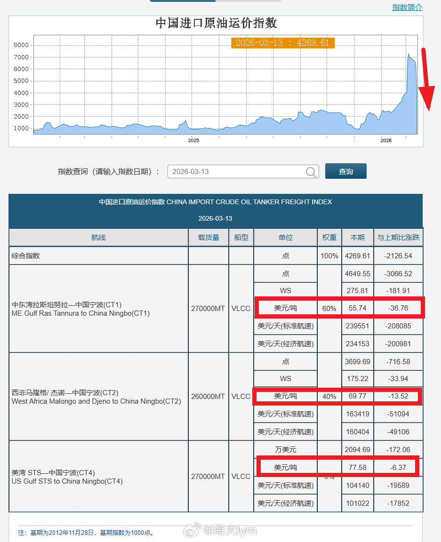Click the 2026 label on chart axis

click(x=386, y=140)
